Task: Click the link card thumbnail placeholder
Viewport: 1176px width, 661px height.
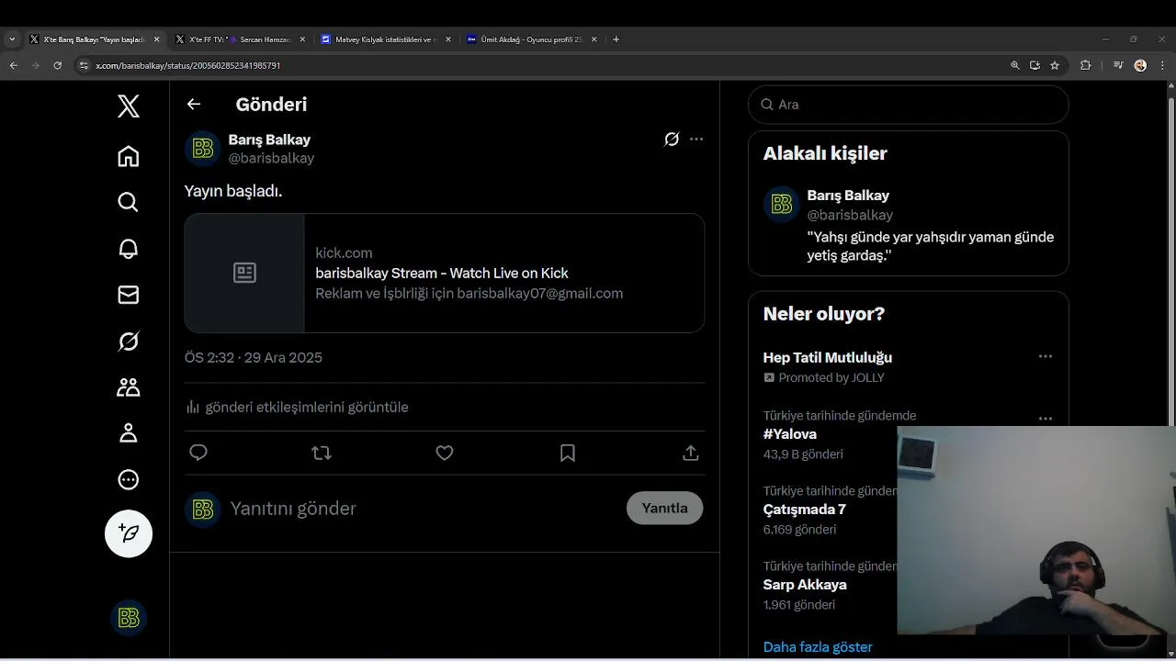Action: 244,274
